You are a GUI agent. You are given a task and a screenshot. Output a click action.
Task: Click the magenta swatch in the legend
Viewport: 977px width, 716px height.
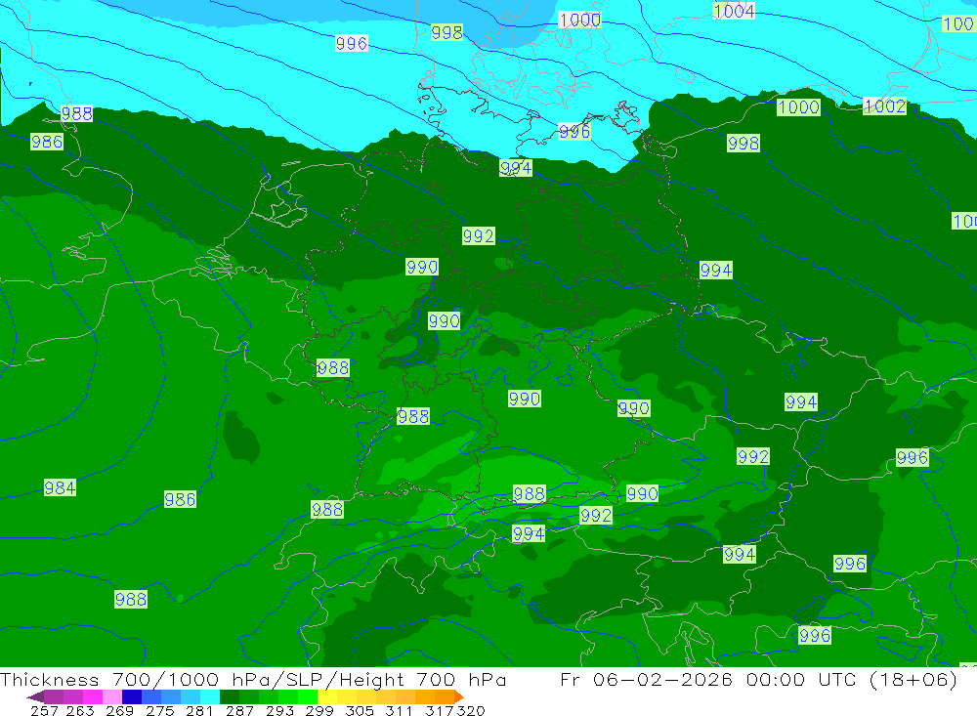[92, 696]
